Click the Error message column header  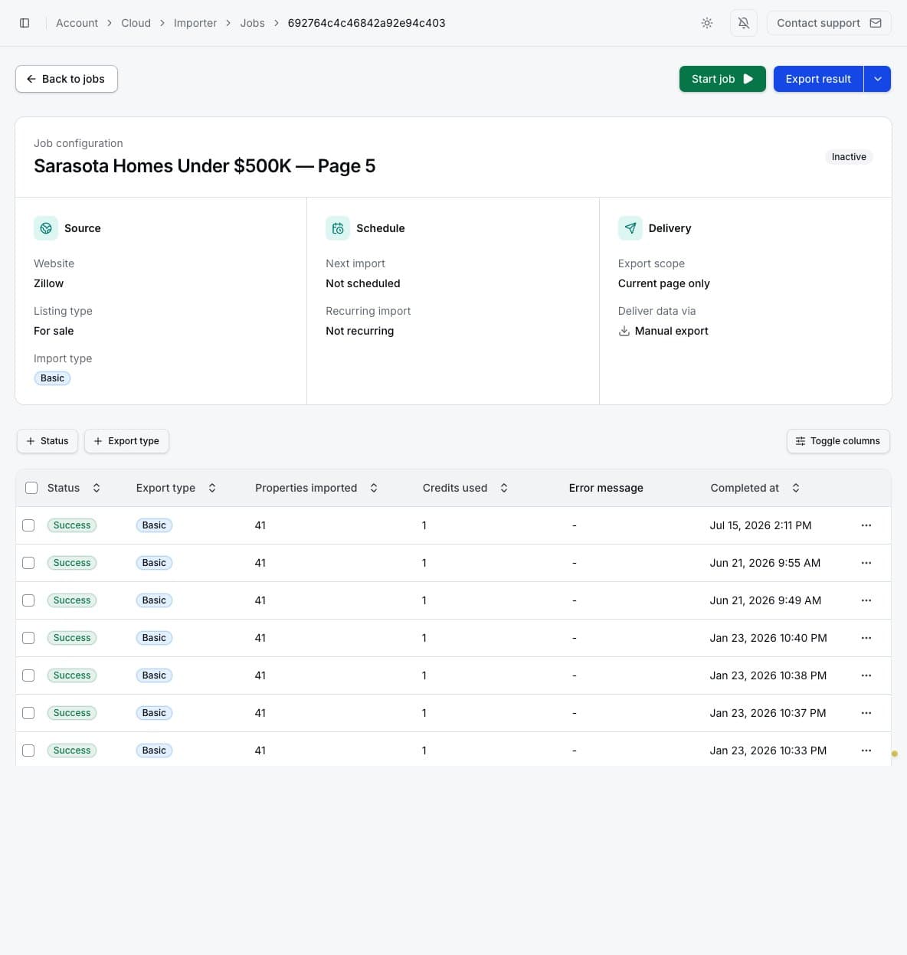click(x=606, y=488)
